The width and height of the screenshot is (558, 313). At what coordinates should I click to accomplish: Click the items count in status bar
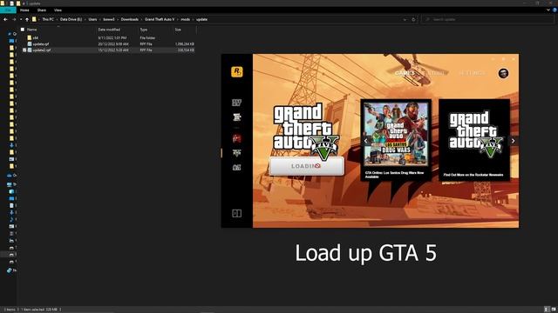(x=10, y=310)
